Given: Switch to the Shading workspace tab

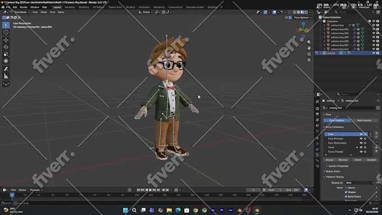Looking at the screenshot, I should pos(130,7).
